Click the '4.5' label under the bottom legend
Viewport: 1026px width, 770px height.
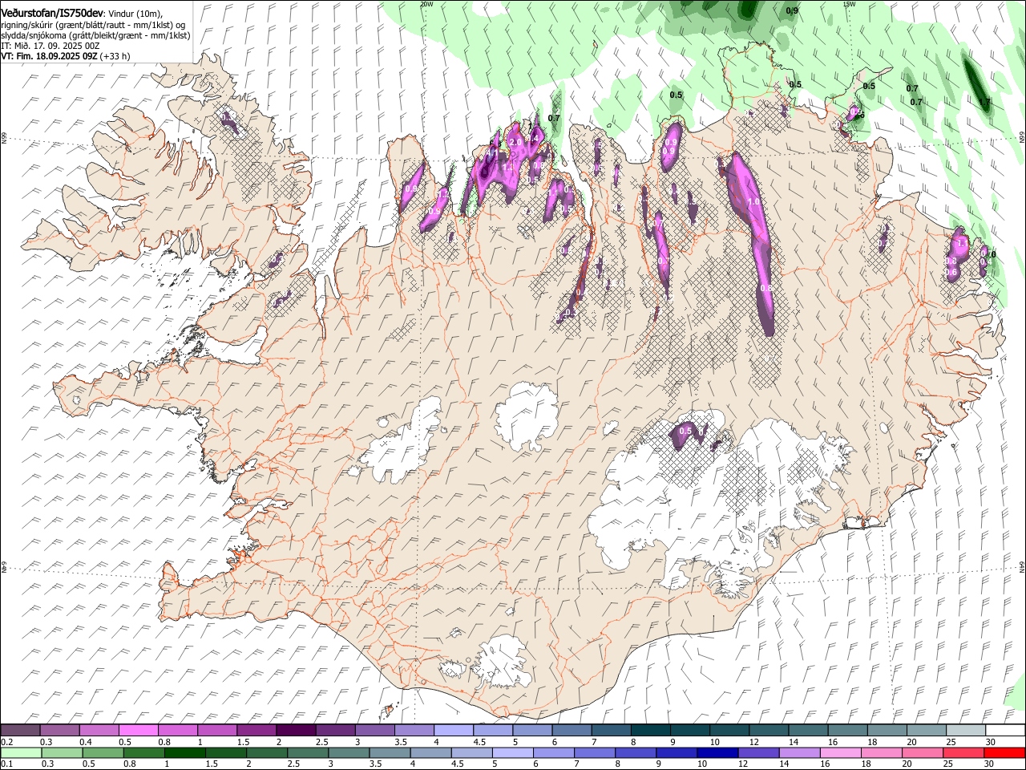coord(457,765)
